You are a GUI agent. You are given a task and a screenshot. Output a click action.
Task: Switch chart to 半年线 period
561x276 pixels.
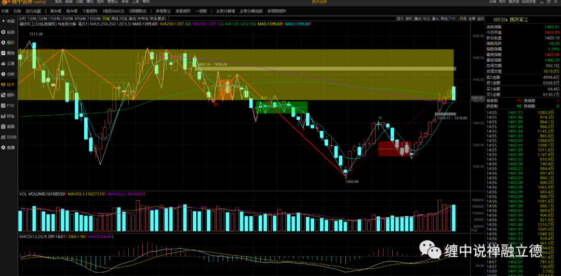tap(143, 18)
